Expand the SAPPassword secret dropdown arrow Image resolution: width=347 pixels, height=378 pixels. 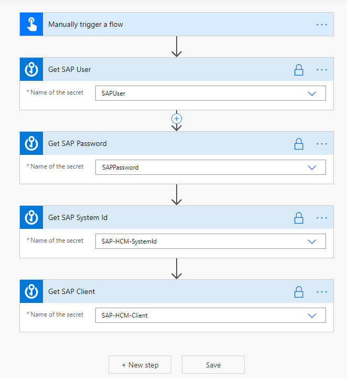pyautogui.click(x=312, y=167)
